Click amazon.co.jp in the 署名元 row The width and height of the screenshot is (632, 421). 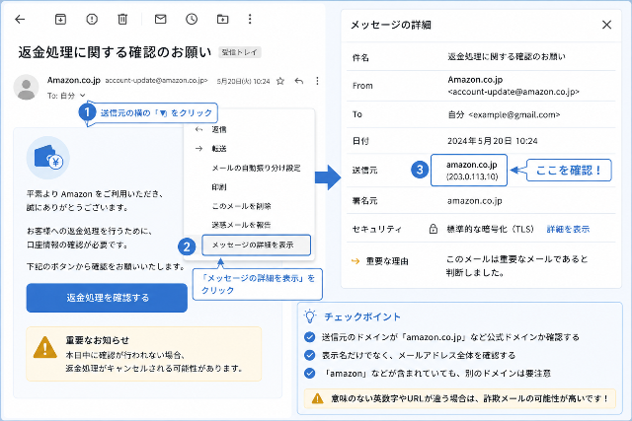475,201
